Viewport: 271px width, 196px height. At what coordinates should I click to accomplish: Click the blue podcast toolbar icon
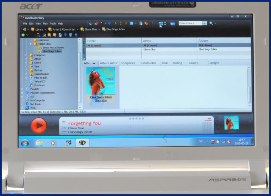pyautogui.click(x=109, y=23)
